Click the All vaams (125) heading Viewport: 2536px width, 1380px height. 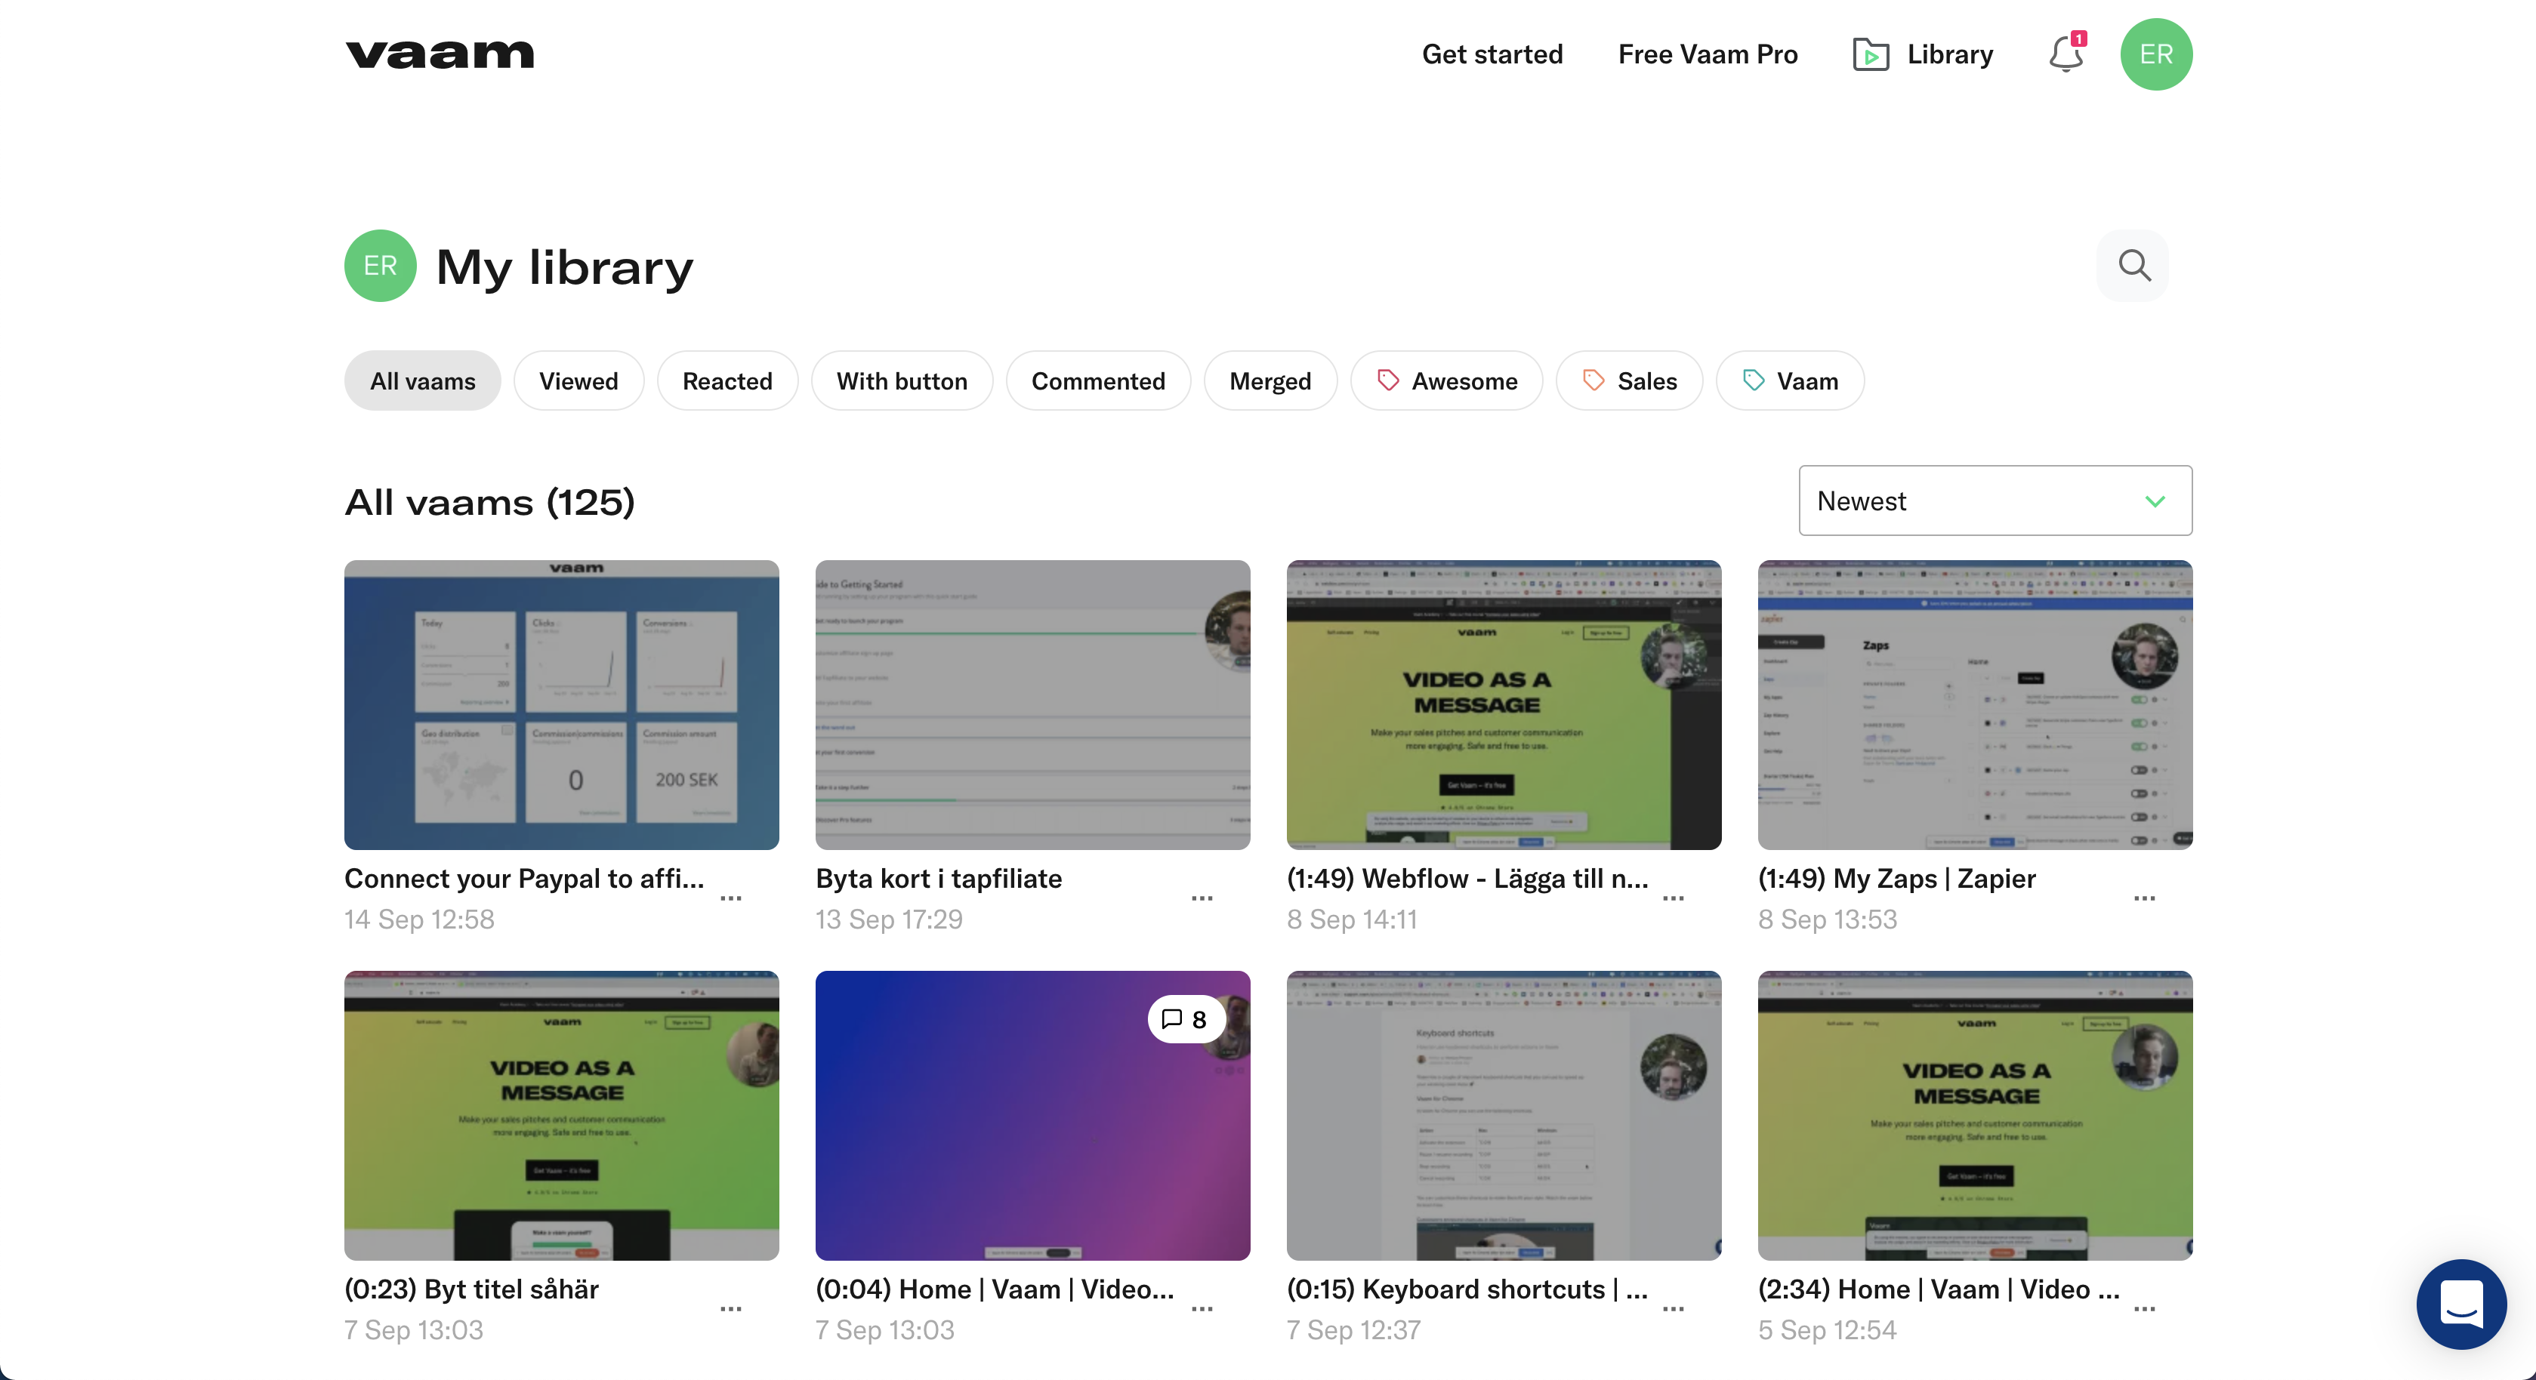[x=489, y=502]
